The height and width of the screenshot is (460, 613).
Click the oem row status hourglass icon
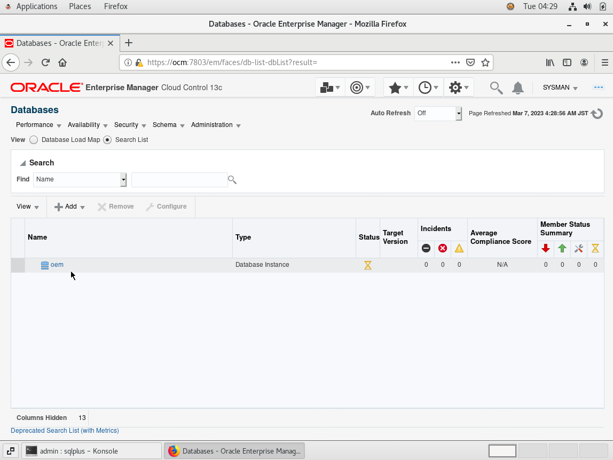tap(368, 265)
